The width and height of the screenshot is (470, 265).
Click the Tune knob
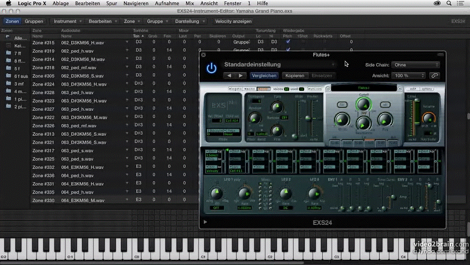(277, 107)
